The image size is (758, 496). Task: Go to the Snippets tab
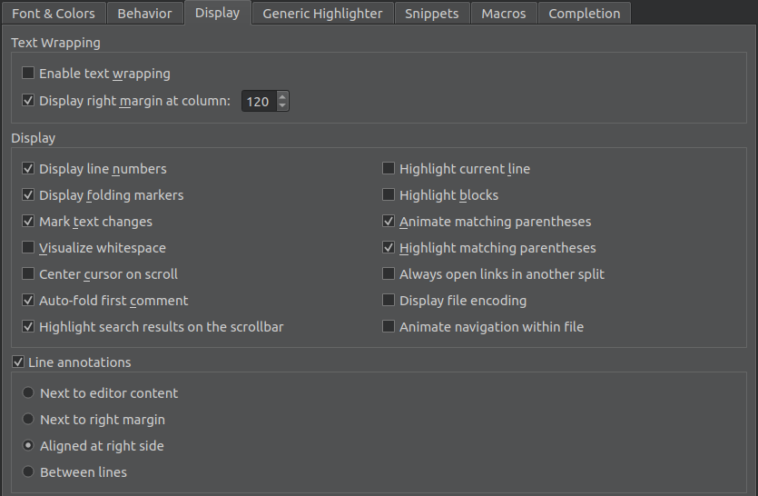pos(432,14)
